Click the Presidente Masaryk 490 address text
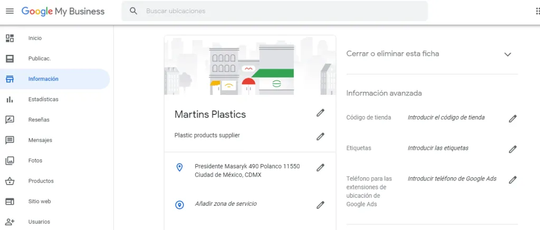 point(247,170)
